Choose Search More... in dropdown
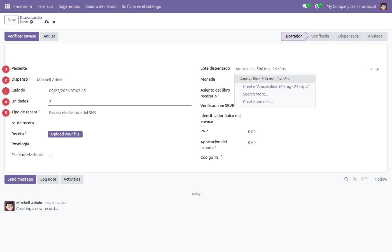 click(x=275, y=94)
